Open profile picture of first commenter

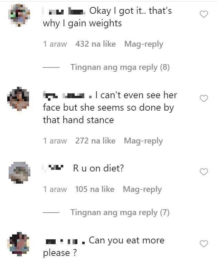[19, 15]
